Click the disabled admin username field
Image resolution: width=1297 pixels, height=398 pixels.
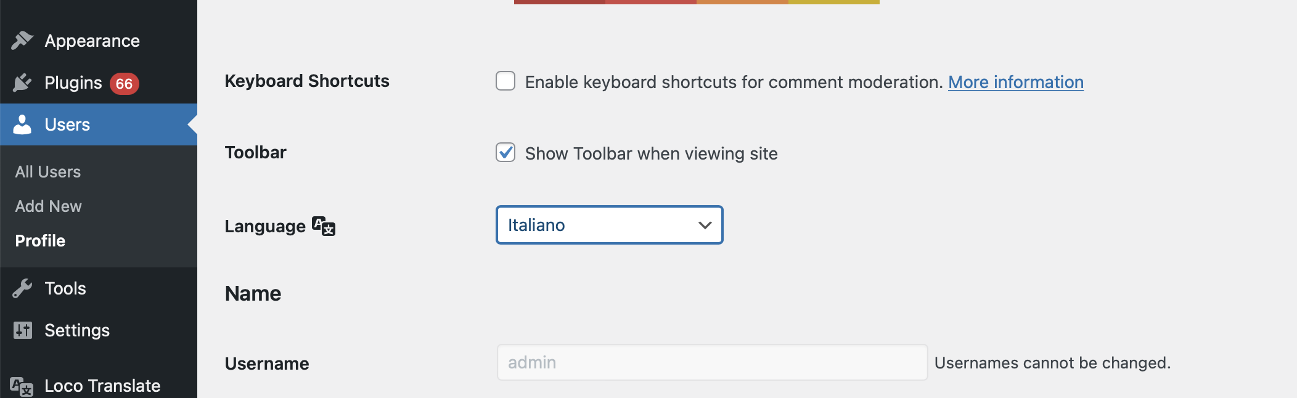(x=712, y=362)
